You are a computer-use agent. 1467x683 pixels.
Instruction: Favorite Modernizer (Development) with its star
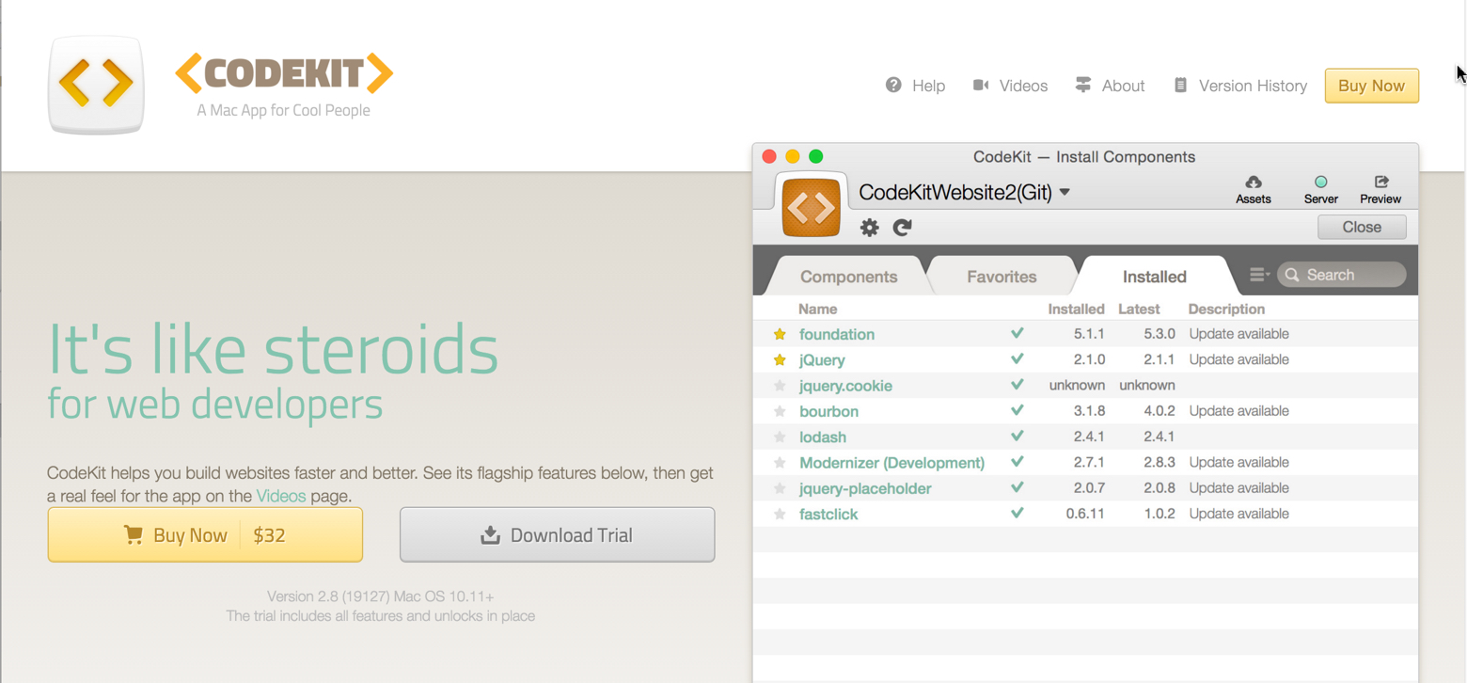(780, 463)
